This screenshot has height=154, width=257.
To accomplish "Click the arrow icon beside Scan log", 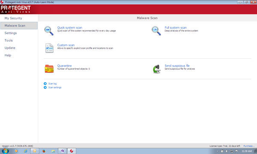I will (45, 83).
